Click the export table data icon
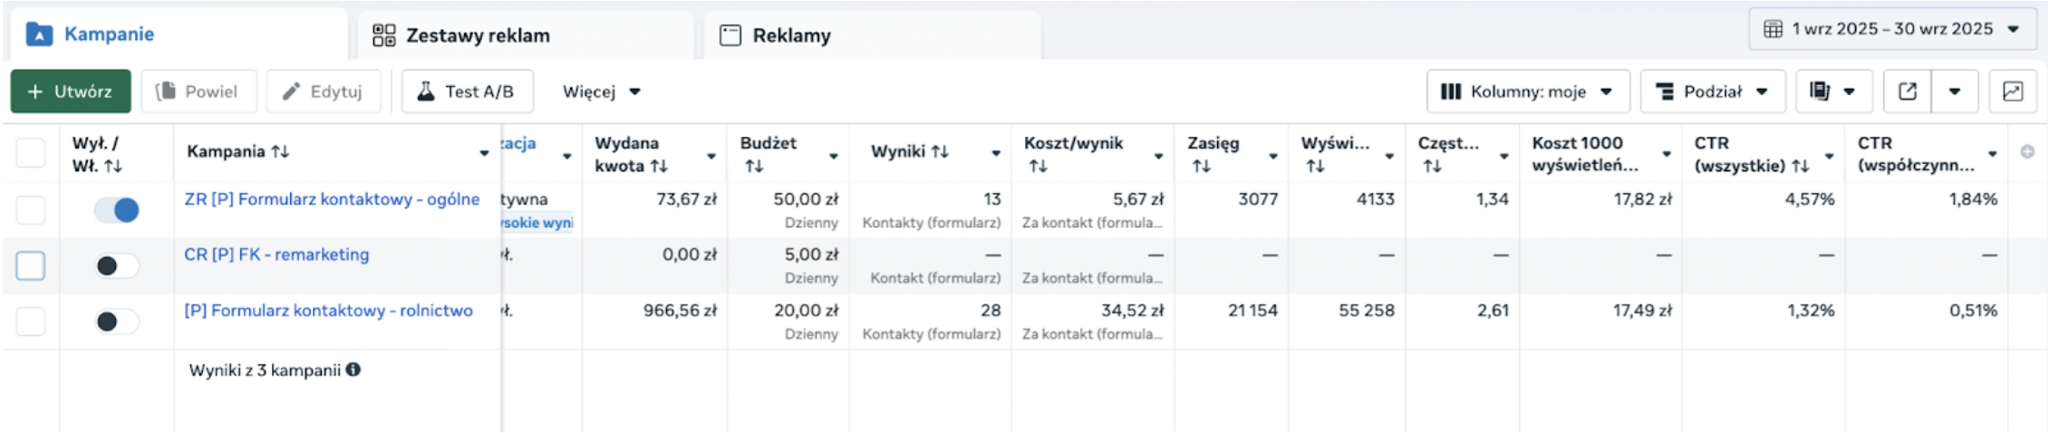 click(x=1907, y=91)
